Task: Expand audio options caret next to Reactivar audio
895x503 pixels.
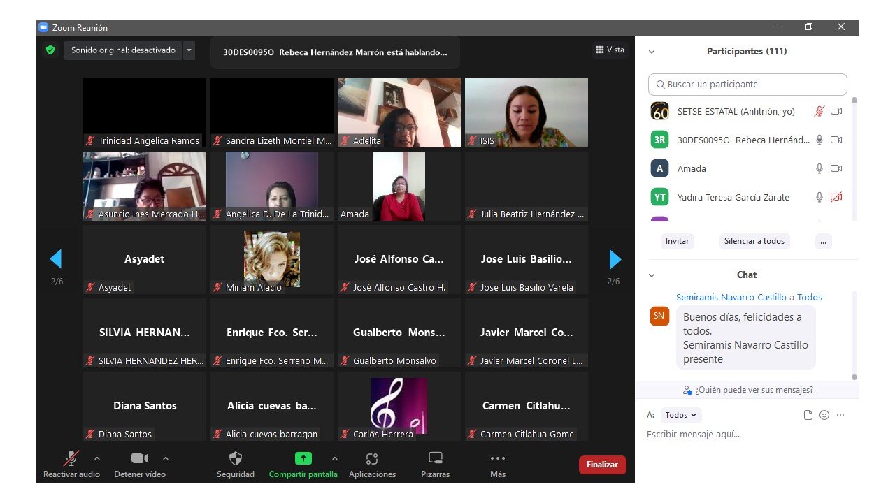Action: [x=96, y=458]
